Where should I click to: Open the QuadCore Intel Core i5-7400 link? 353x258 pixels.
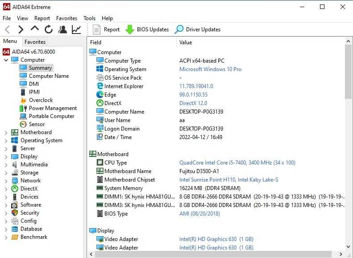coord(237,163)
